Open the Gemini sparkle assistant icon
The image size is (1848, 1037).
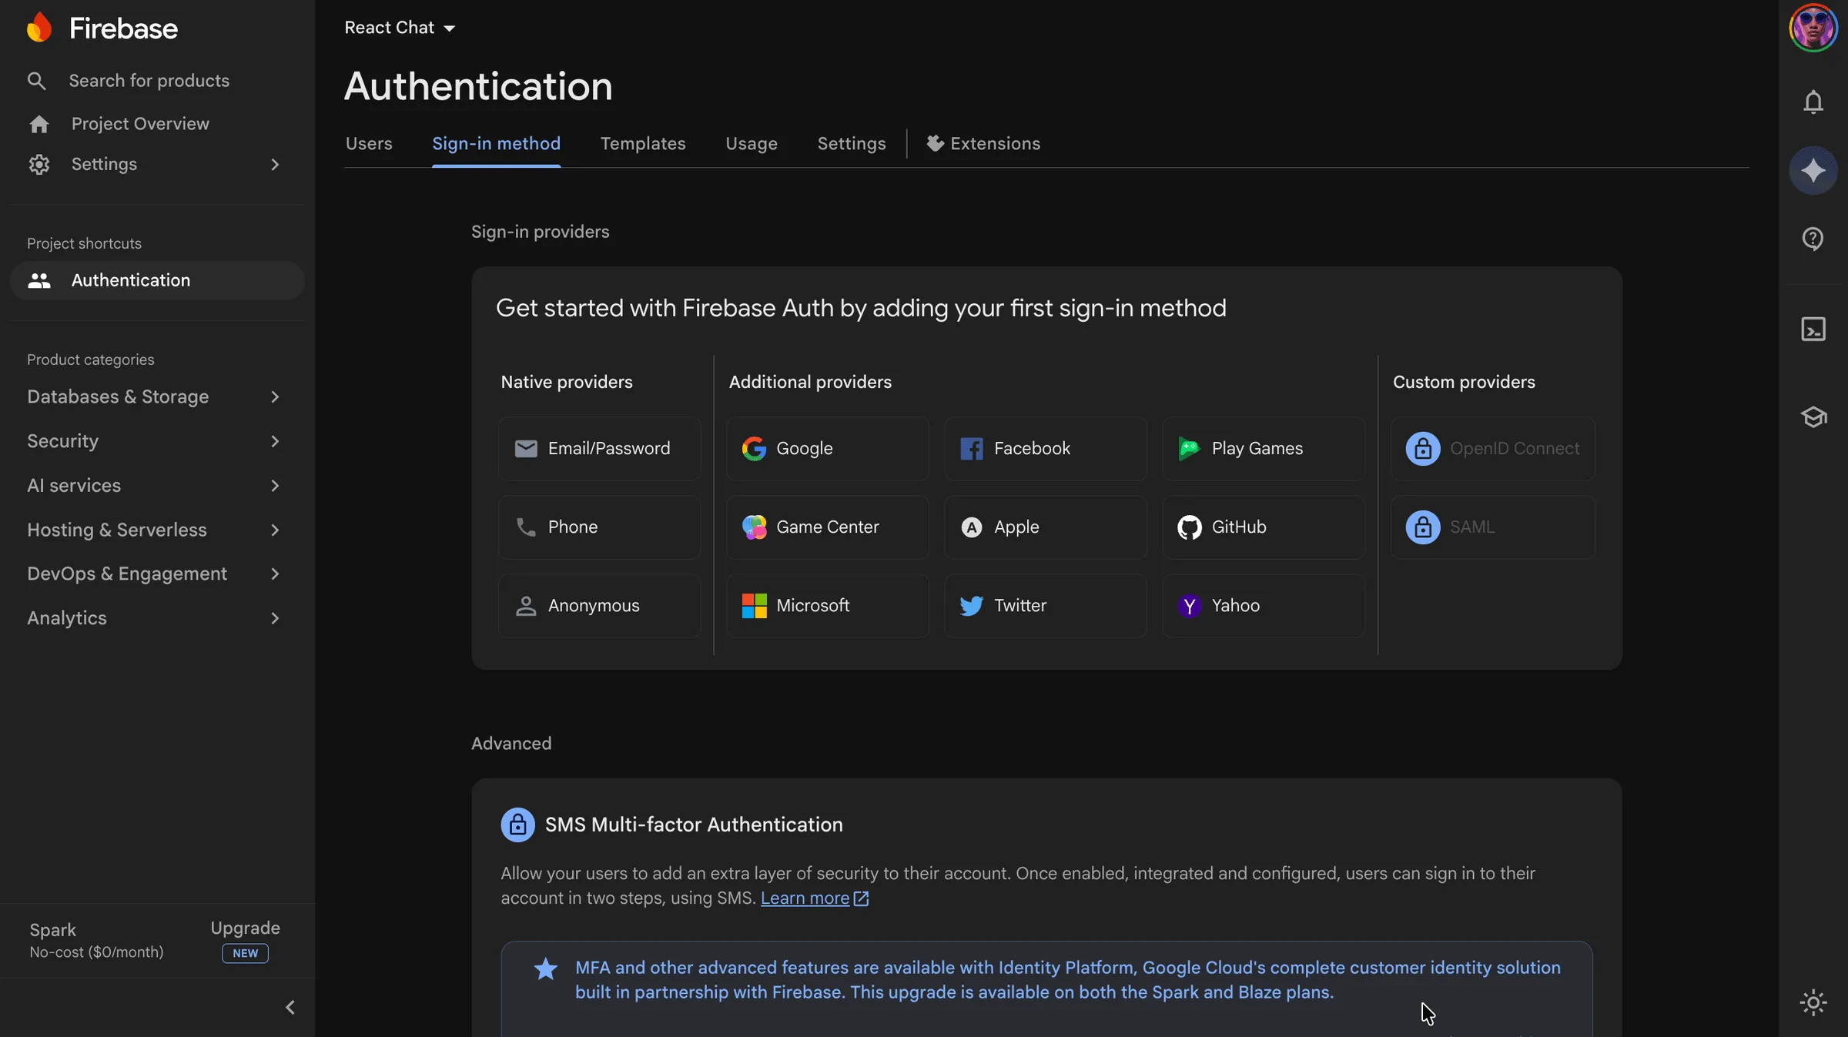coord(1813,170)
